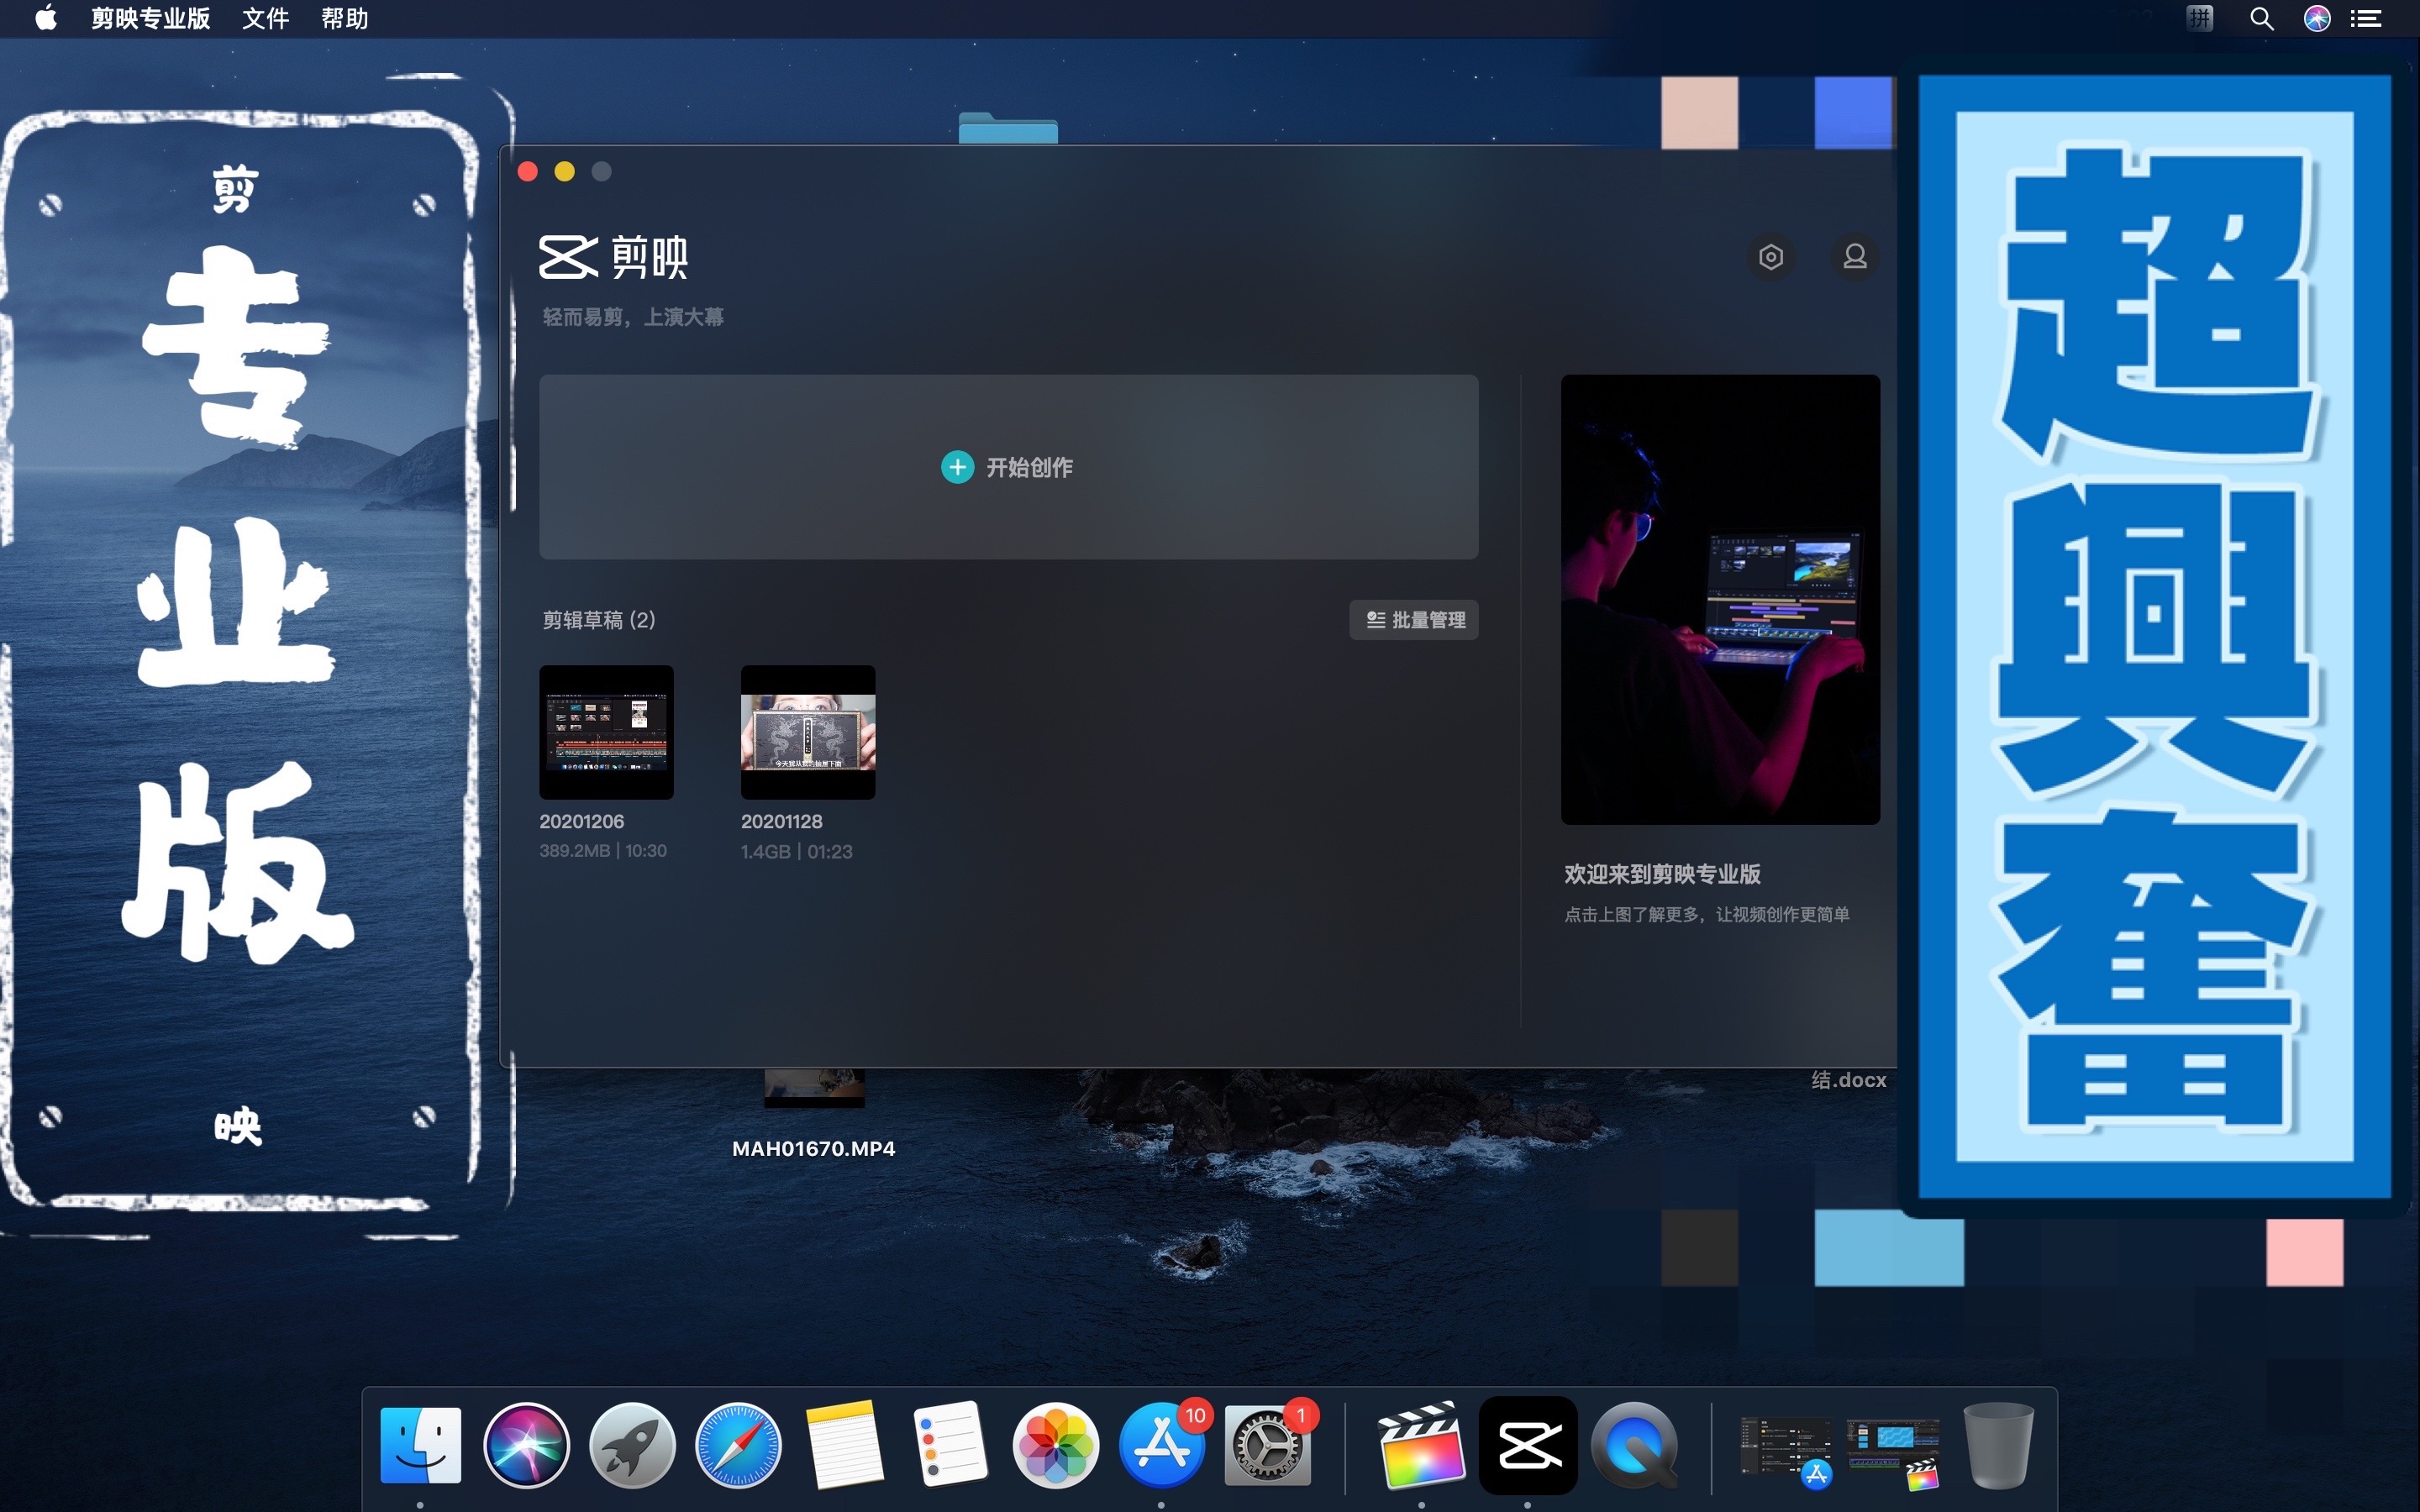Viewport: 2420px width, 1512px height.
Task: Launch Final Cut Pro from the Dock
Action: (x=1421, y=1446)
